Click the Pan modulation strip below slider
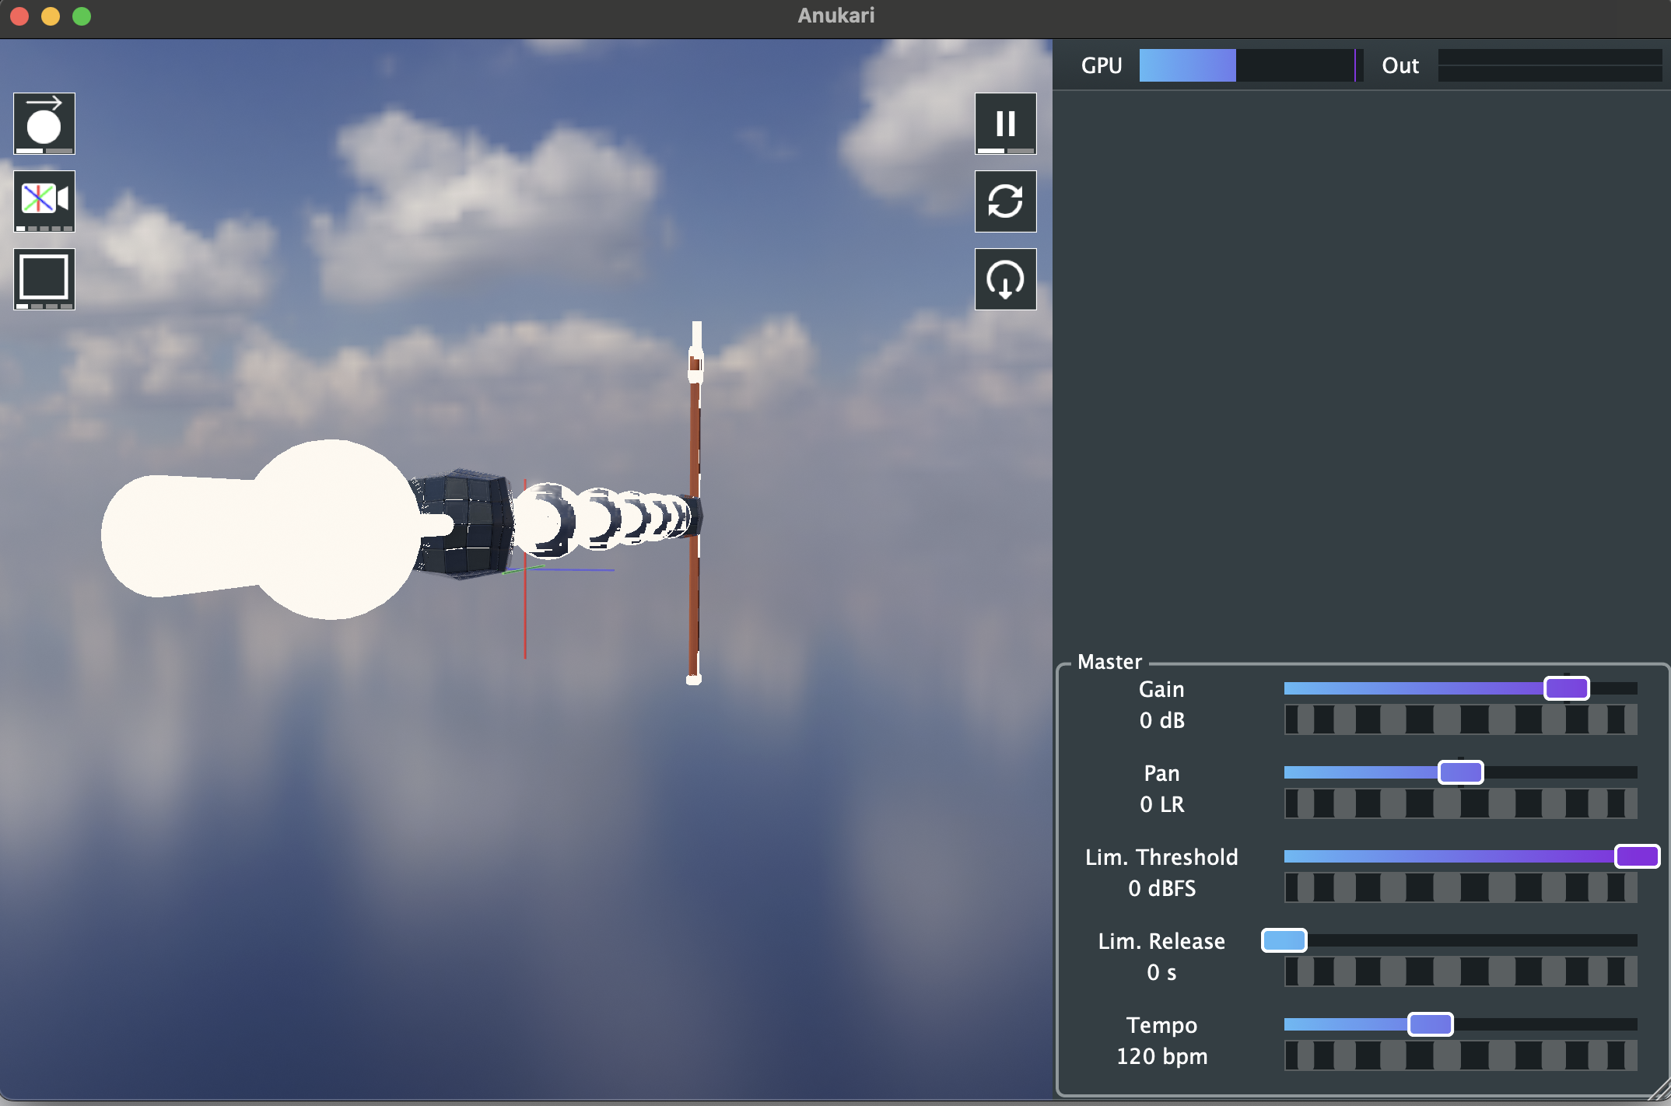The image size is (1671, 1106). [1460, 803]
